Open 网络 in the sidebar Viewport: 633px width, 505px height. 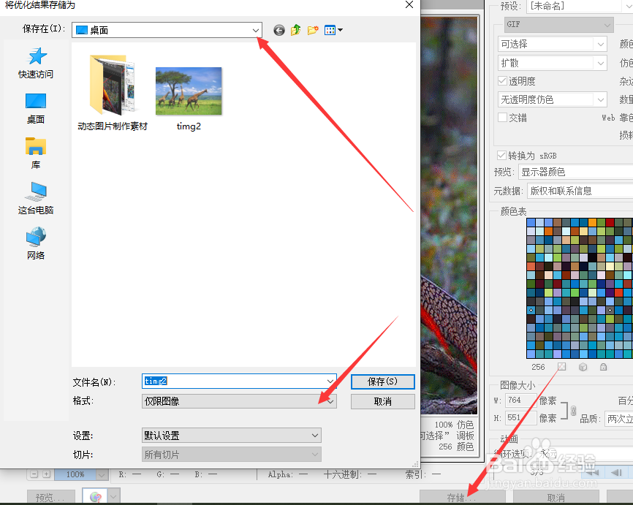[x=36, y=244]
